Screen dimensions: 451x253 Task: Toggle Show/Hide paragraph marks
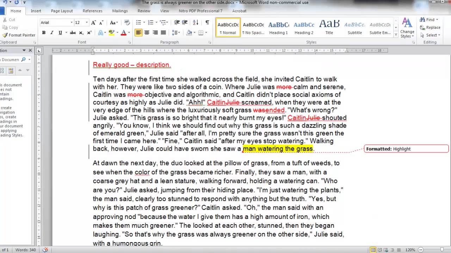click(x=207, y=22)
